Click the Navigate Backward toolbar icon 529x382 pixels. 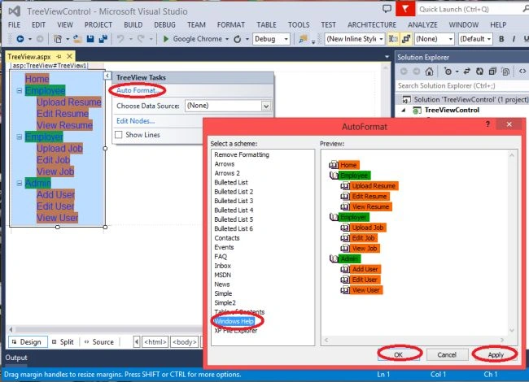pyautogui.click(x=20, y=39)
